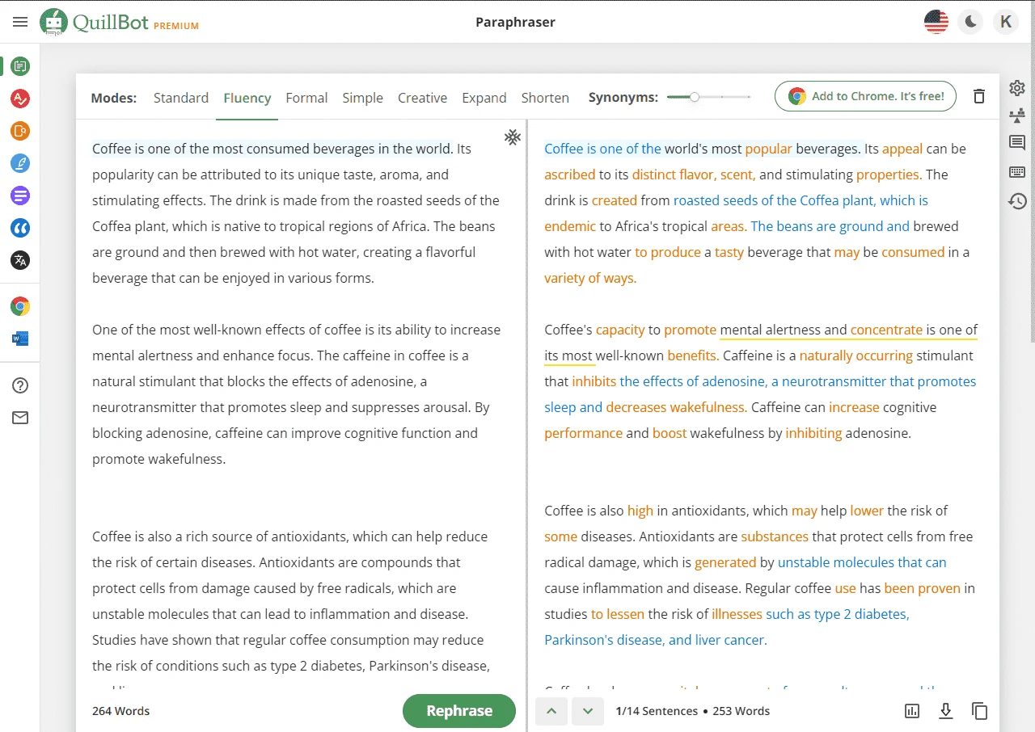Viewport: 1035px width, 732px height.
Task: Click the orange word 'substances' in output
Action: (x=775, y=536)
